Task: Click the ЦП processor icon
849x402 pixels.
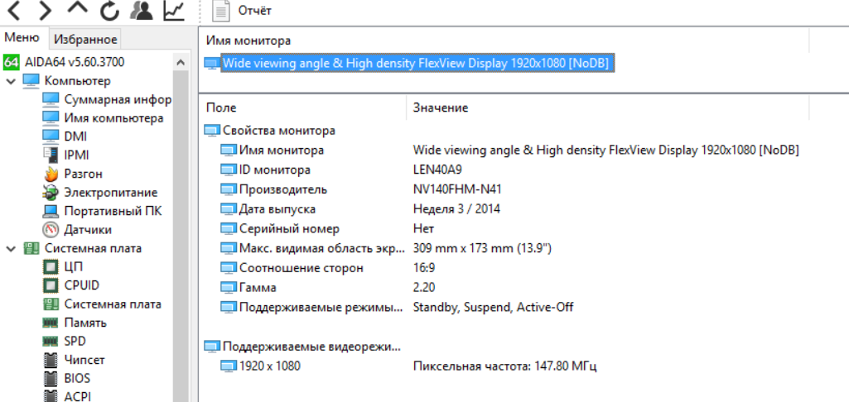Action: (x=51, y=266)
